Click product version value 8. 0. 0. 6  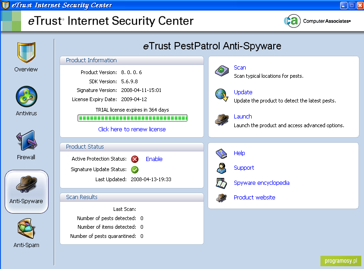coord(132,72)
